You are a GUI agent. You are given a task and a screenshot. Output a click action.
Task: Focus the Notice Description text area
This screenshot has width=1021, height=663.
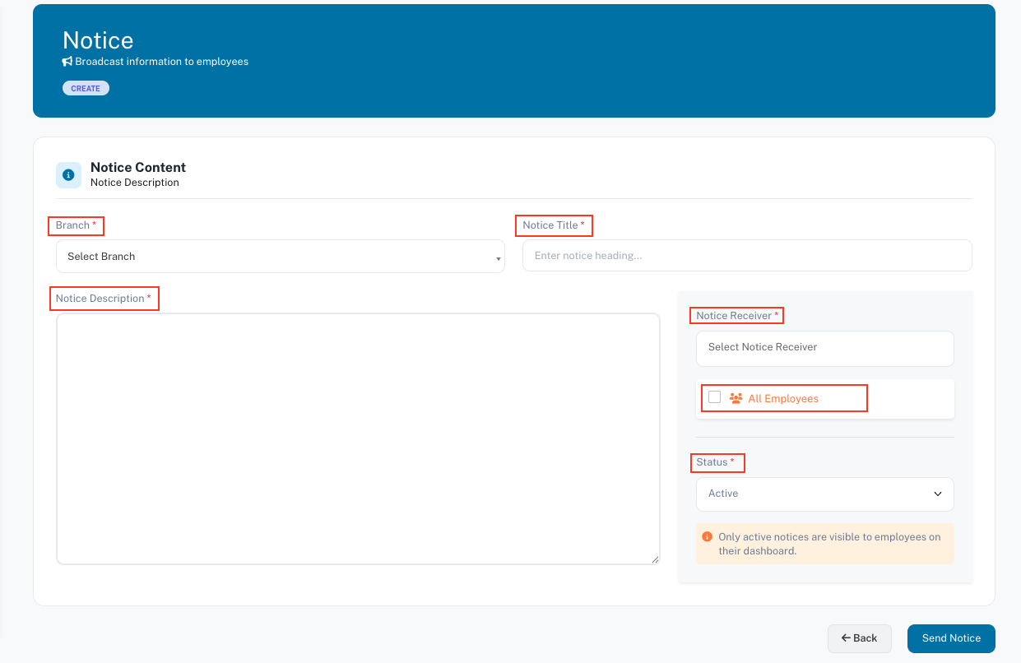tap(358, 438)
